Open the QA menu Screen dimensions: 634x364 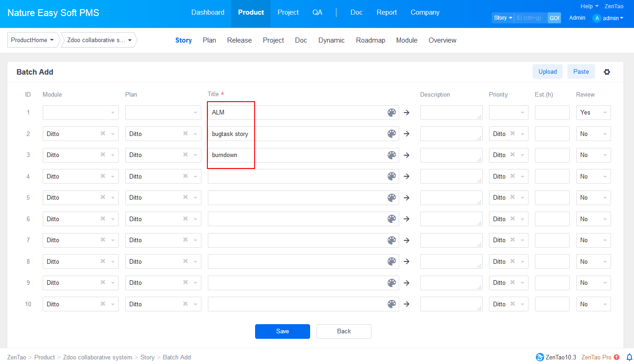pyautogui.click(x=317, y=12)
